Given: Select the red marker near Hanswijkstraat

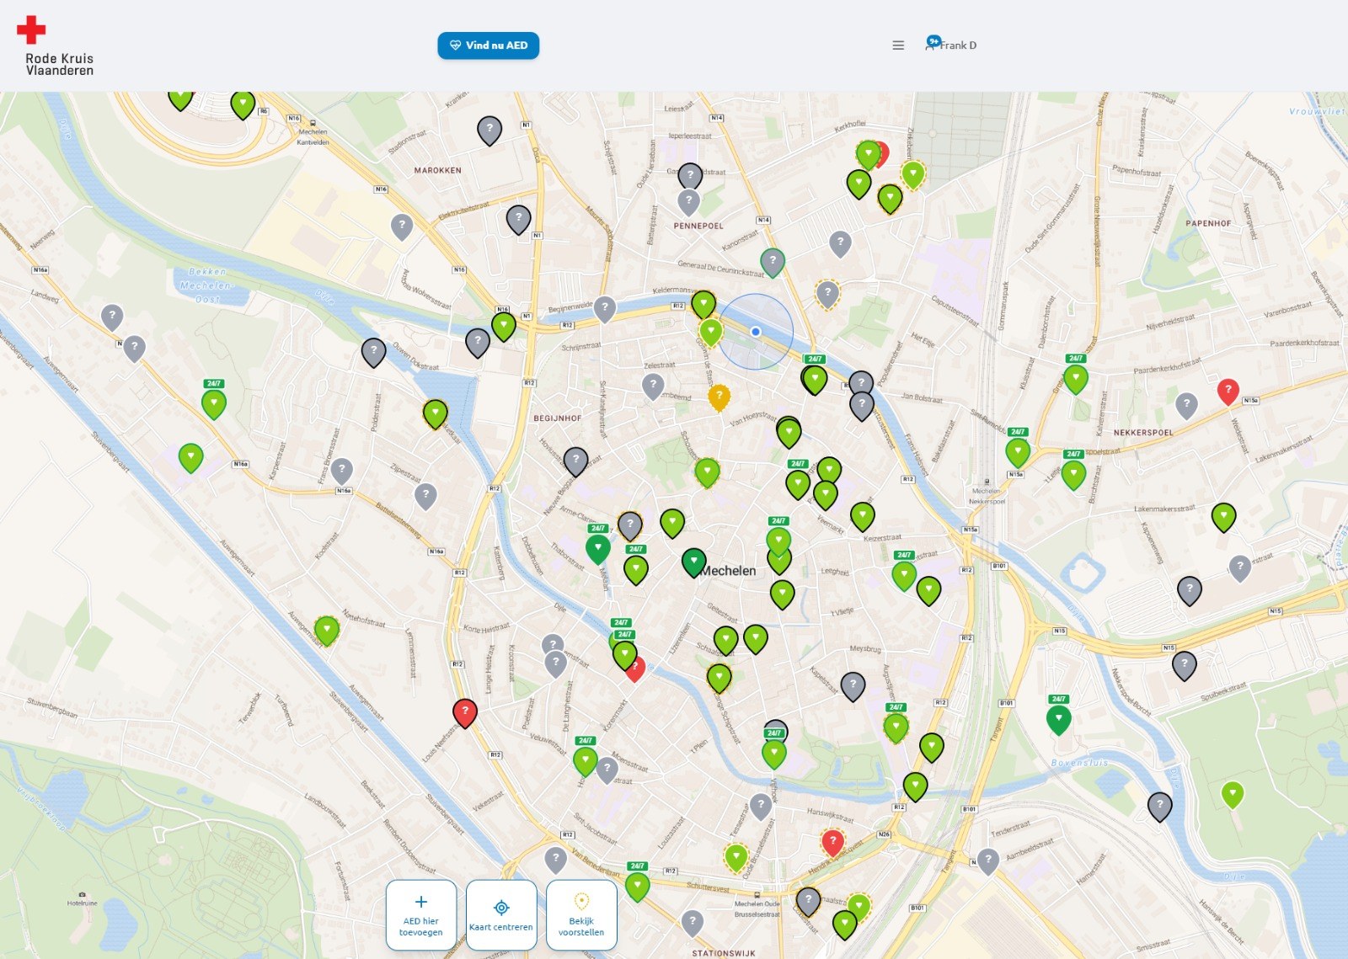Looking at the screenshot, I should pos(832,842).
